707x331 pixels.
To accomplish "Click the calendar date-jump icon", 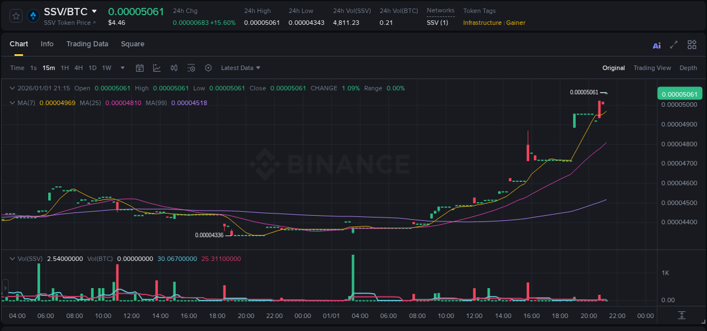I will point(140,68).
